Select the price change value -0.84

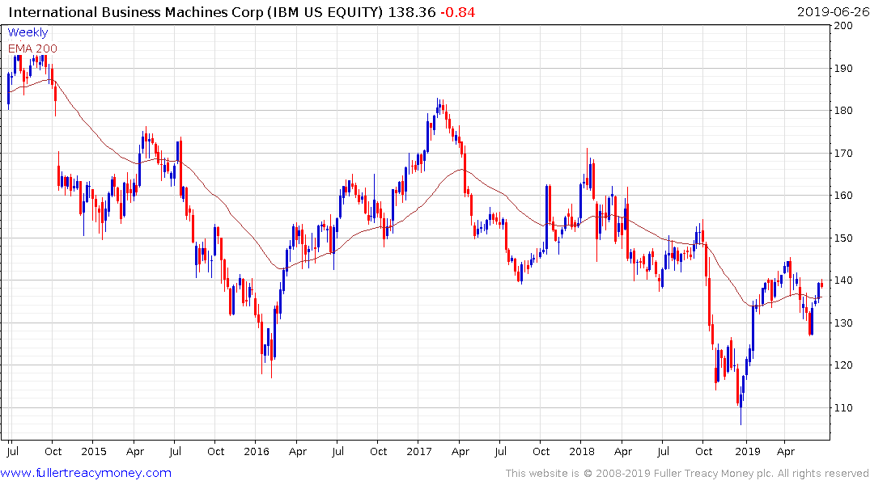click(458, 12)
